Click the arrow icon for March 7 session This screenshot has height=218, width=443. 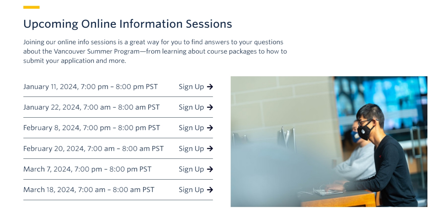(210, 169)
